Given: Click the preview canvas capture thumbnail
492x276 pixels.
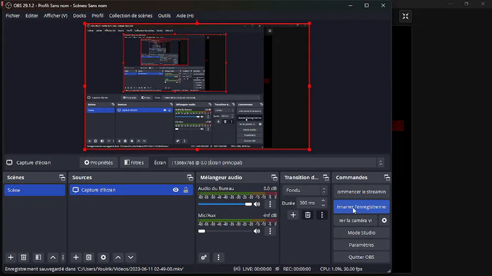Looking at the screenshot, I should (197, 86).
